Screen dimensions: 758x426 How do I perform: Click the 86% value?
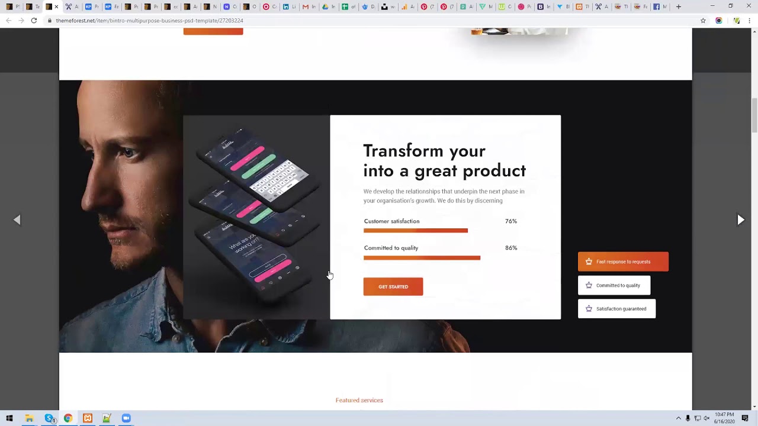(x=511, y=248)
